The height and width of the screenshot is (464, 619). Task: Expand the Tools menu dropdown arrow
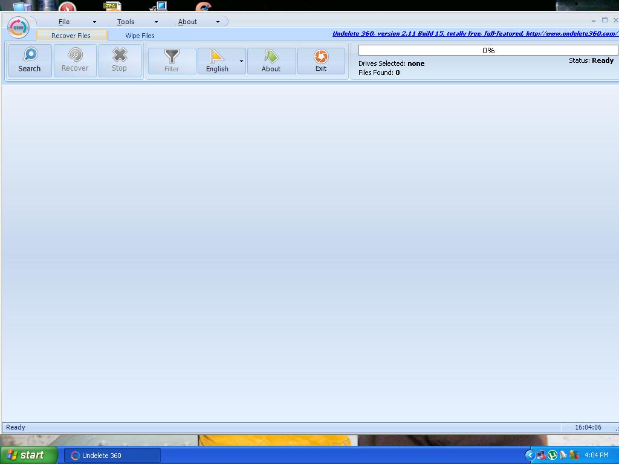[x=156, y=22]
